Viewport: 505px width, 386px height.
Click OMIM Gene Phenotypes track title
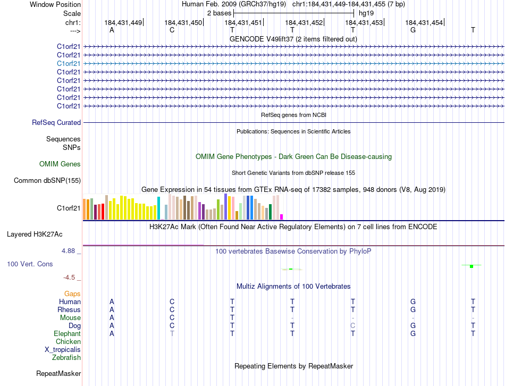[293, 157]
